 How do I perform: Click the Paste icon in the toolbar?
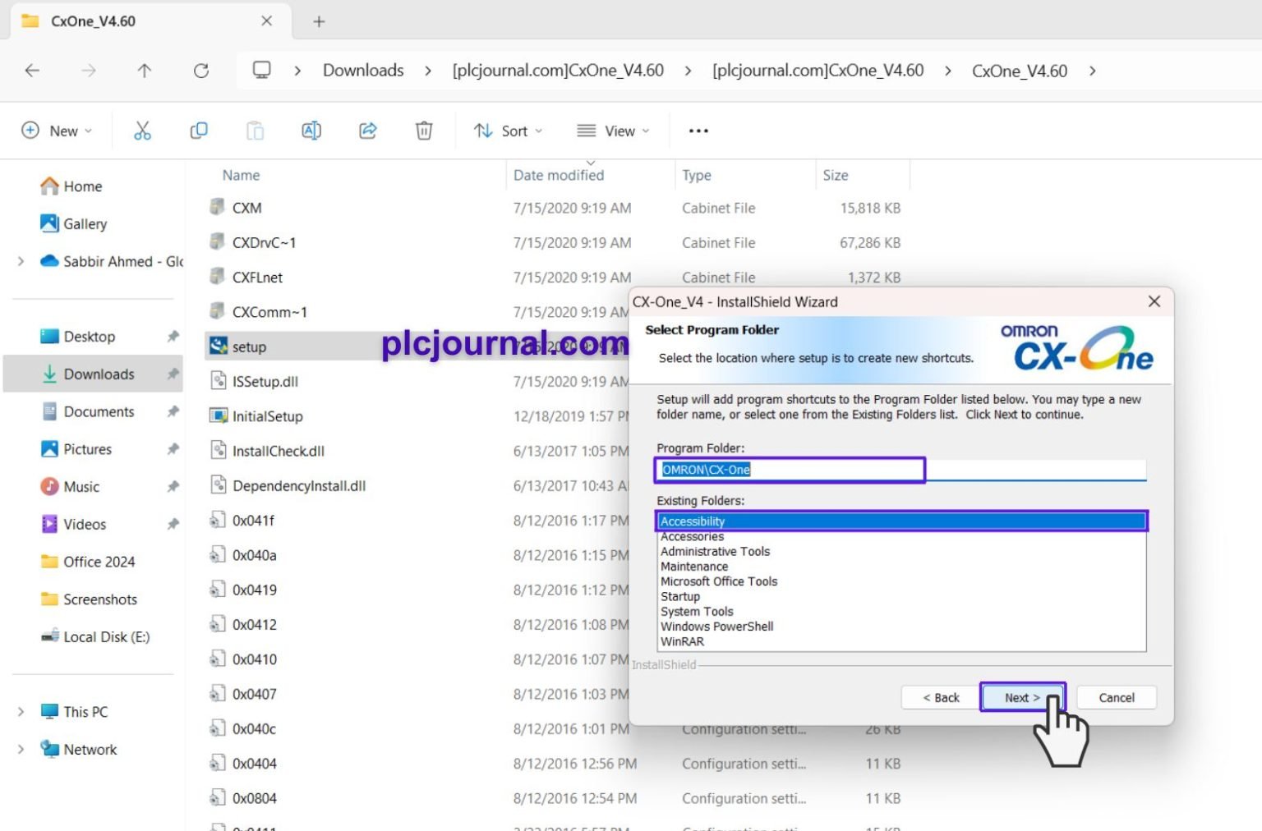(x=255, y=130)
